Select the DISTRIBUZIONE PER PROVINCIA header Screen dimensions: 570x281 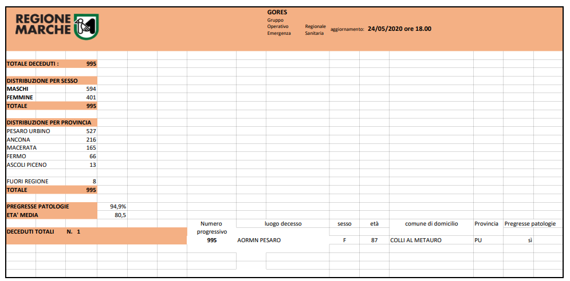point(49,123)
